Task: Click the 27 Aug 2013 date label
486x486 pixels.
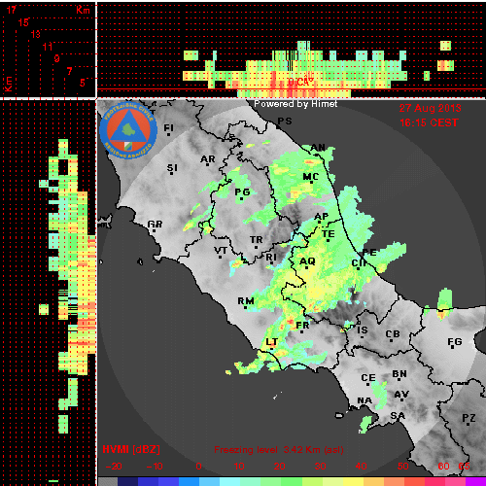Action: 430,108
